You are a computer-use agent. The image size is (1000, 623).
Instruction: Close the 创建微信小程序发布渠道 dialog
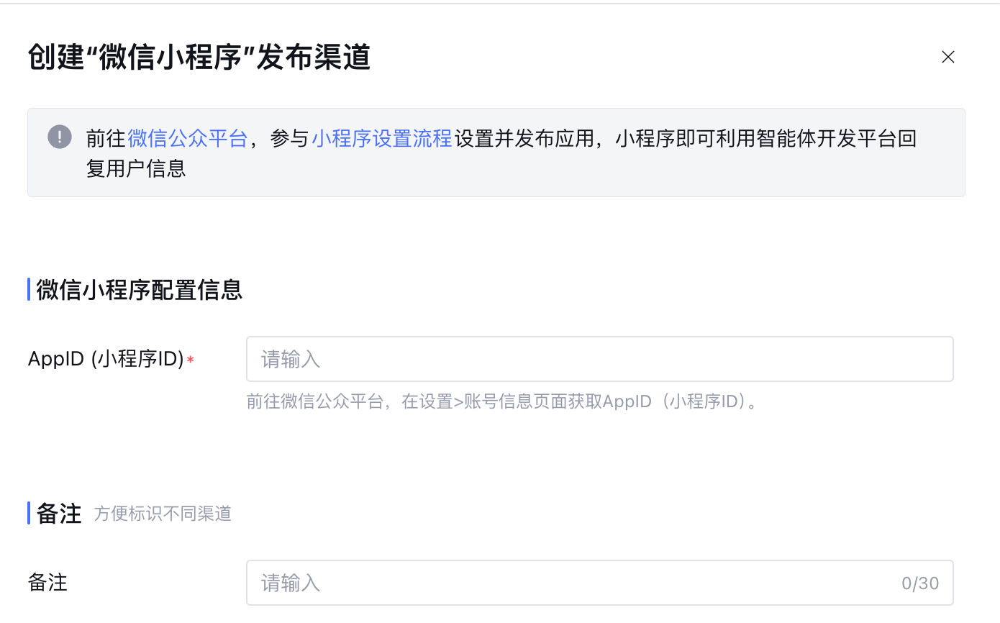pyautogui.click(x=947, y=58)
